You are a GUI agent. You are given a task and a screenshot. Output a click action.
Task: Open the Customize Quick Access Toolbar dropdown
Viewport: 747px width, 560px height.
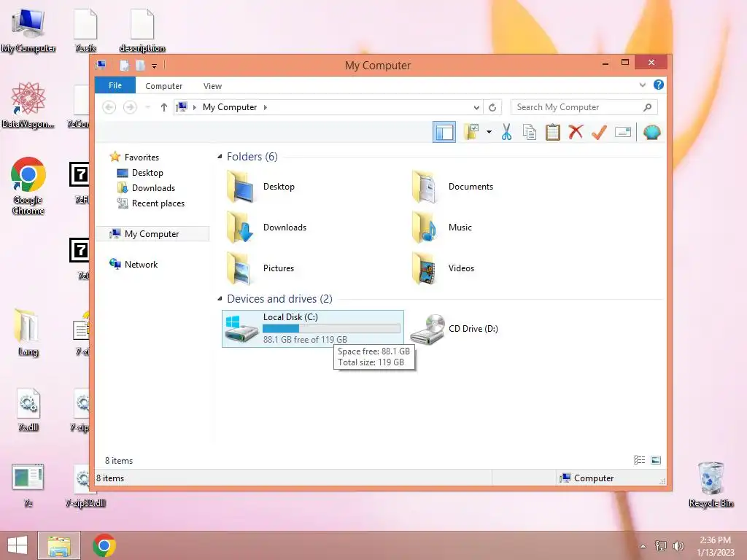(x=155, y=66)
